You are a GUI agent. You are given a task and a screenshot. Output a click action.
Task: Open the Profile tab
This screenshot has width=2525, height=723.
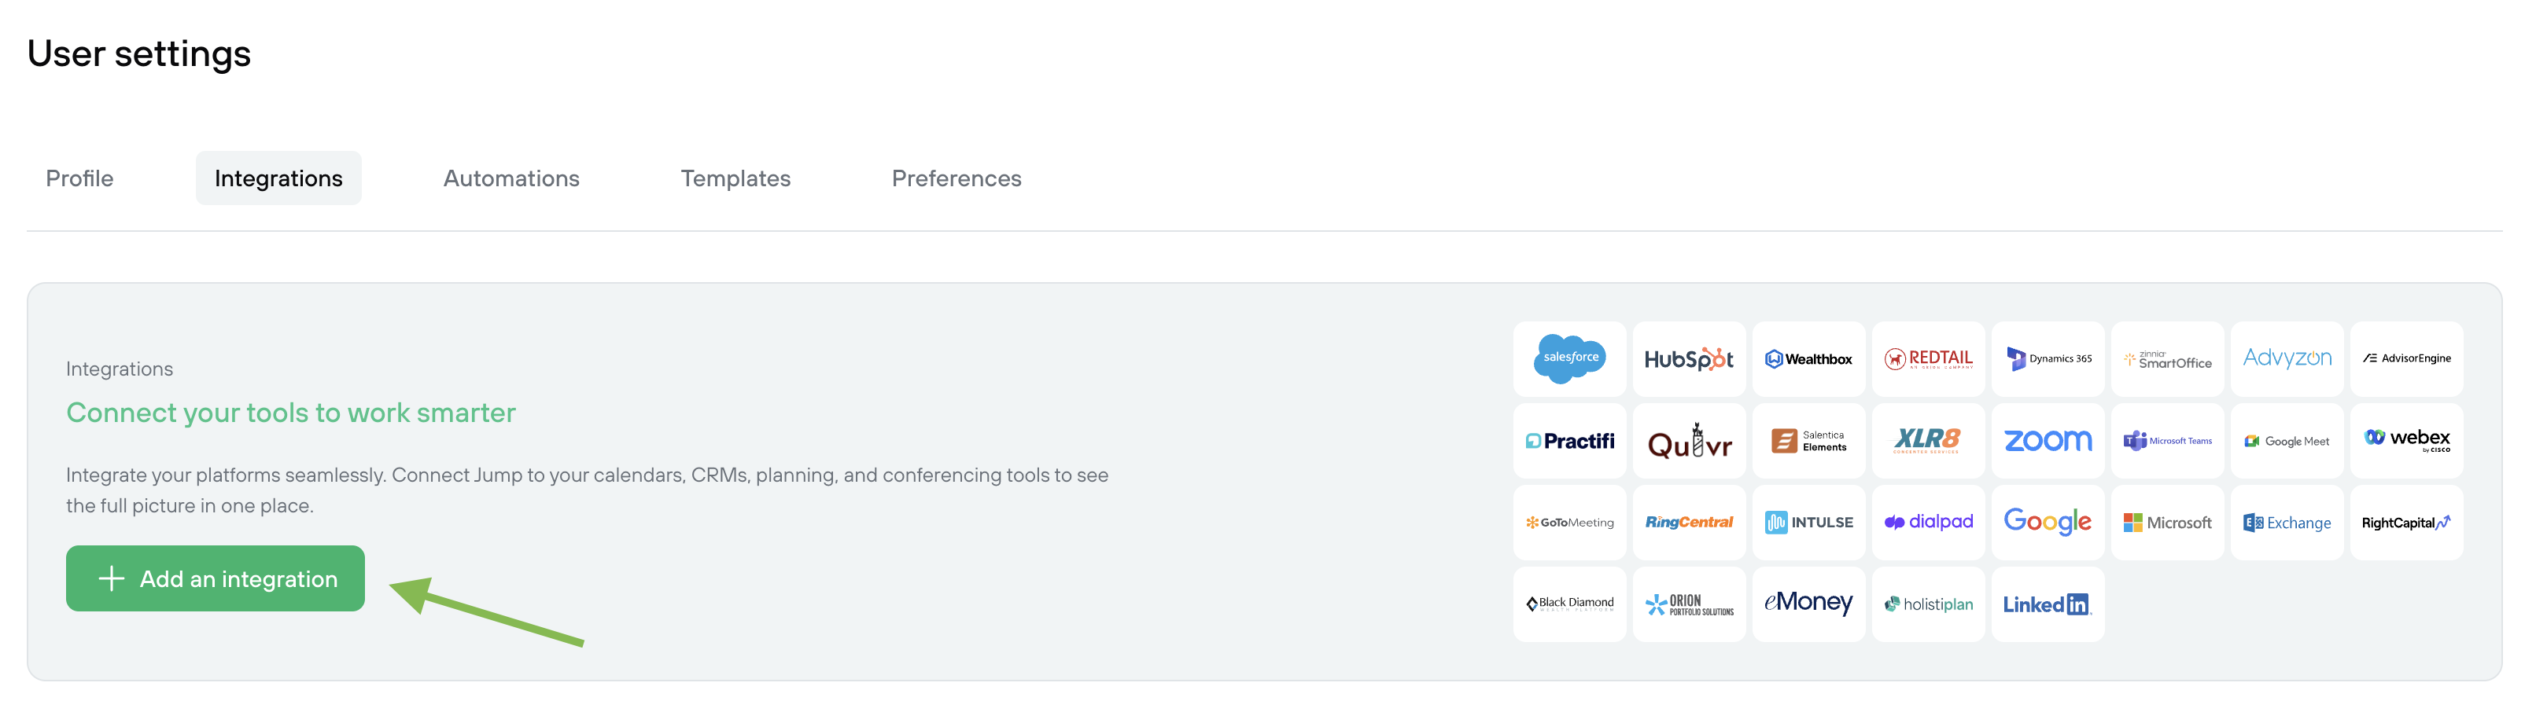point(79,178)
